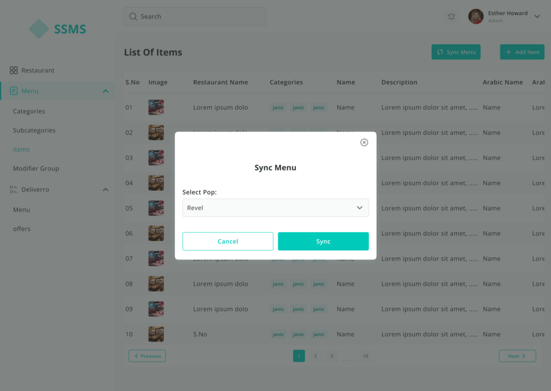551x391 pixels.
Task: Go to Subcategories in sidebar
Action: coord(34,131)
